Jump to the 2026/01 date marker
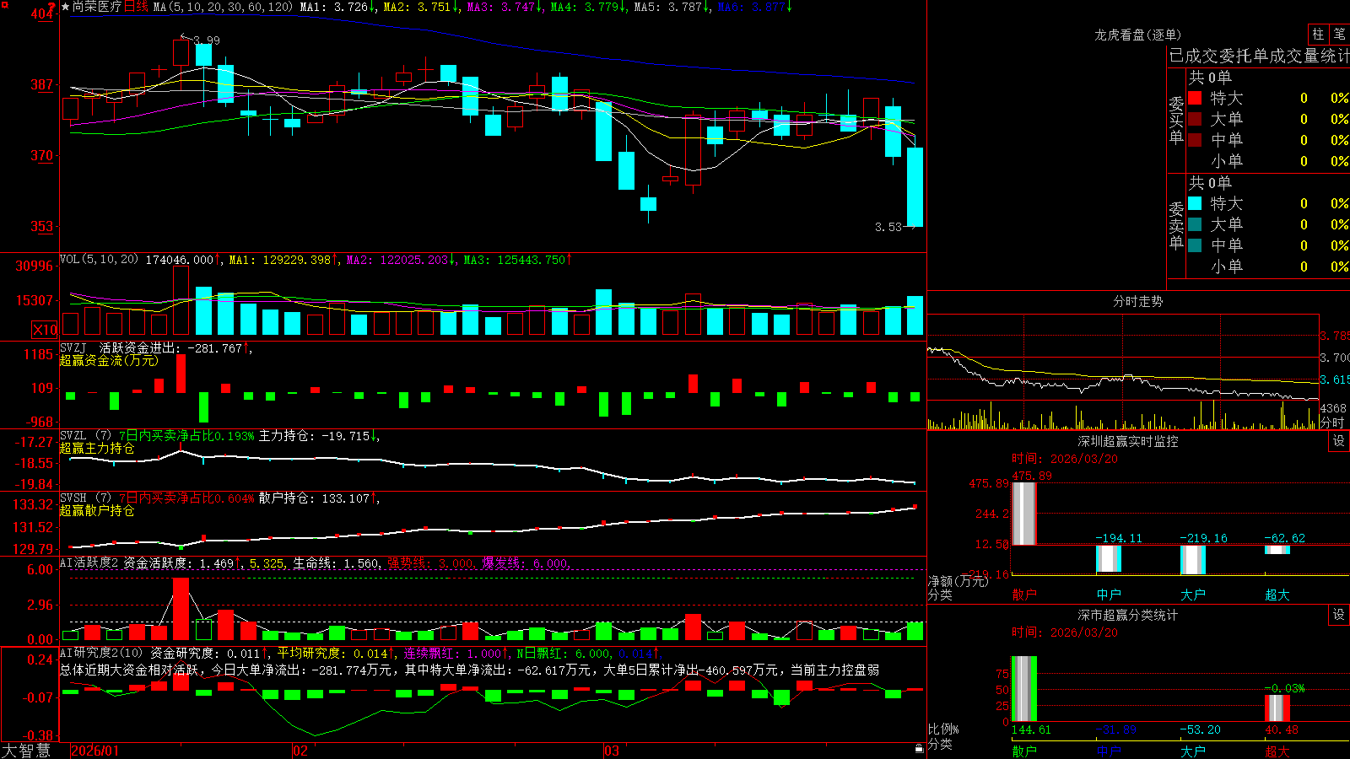 (x=95, y=751)
